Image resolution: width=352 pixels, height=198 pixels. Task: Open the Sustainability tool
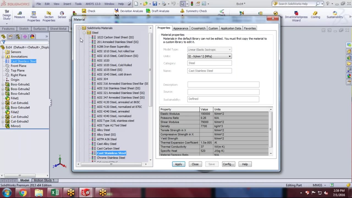pos(335,15)
